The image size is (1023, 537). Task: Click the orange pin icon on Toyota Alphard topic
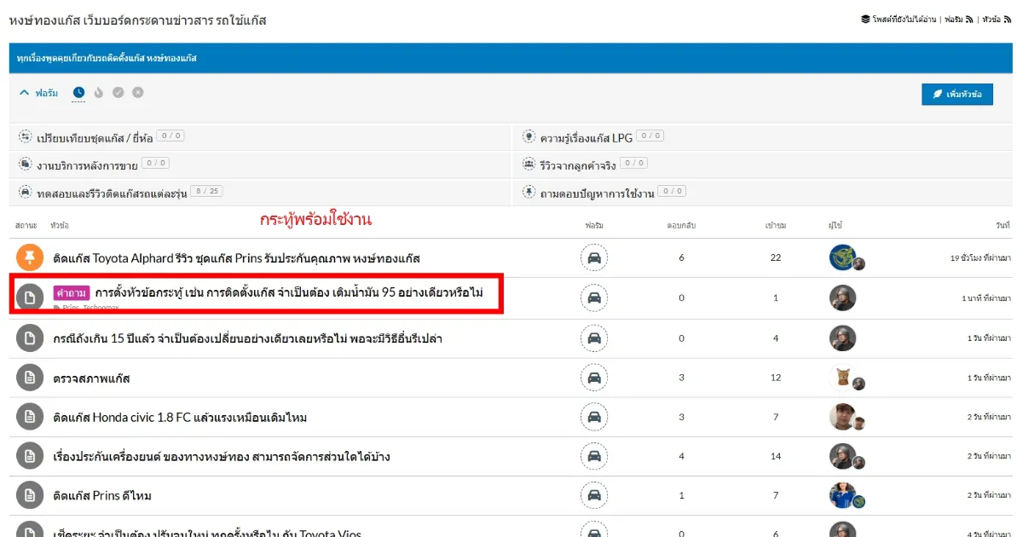coord(30,257)
